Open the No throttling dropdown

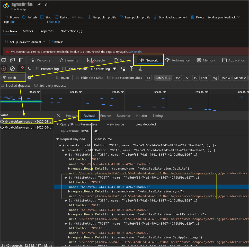[103, 69]
